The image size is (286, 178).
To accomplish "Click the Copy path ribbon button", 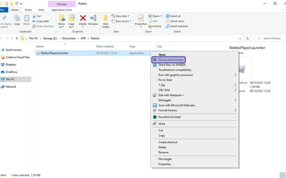I will tap(40, 21).
